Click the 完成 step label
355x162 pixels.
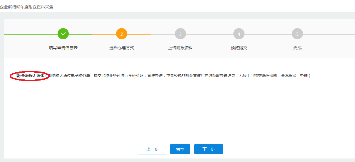[x=297, y=48]
